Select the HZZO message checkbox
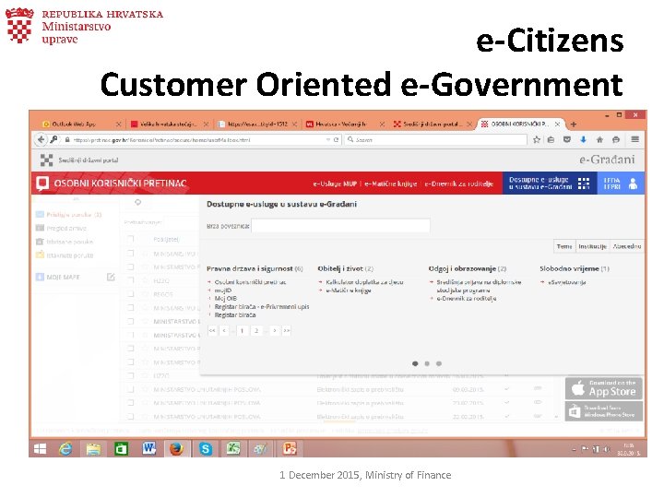Screen dimensions: 664x498 click(x=130, y=280)
